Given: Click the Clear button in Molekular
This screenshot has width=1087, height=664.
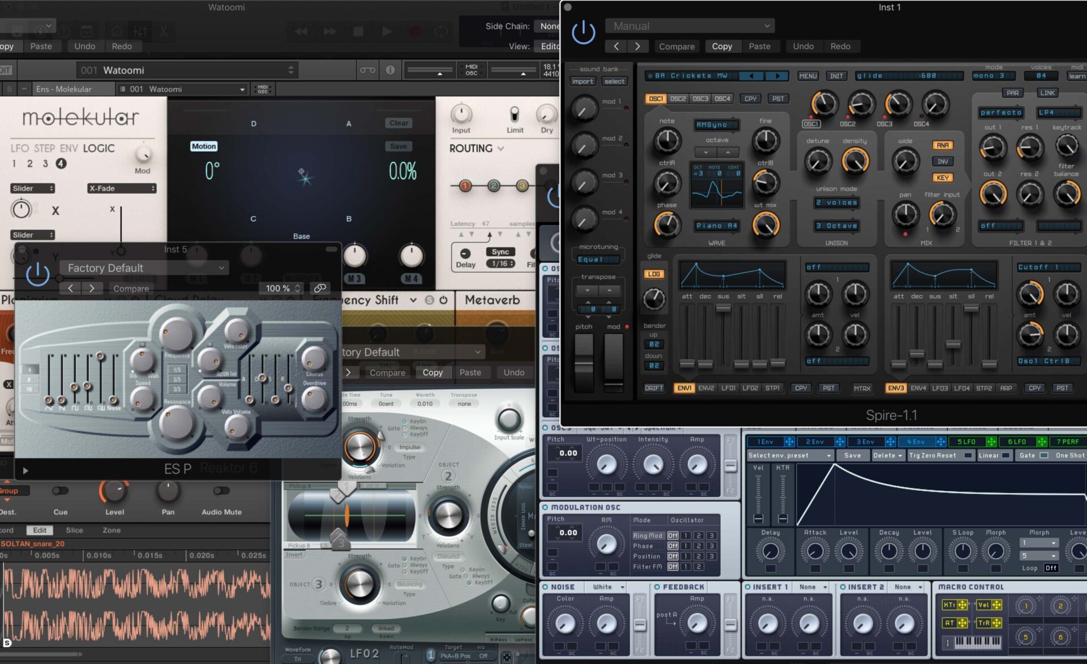Looking at the screenshot, I should [399, 123].
